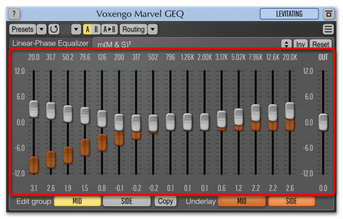
Task: Switch to state B
Action: tap(96, 29)
